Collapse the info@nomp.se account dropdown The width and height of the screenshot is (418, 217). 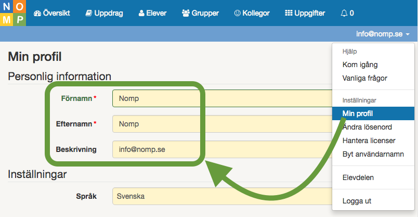383,34
